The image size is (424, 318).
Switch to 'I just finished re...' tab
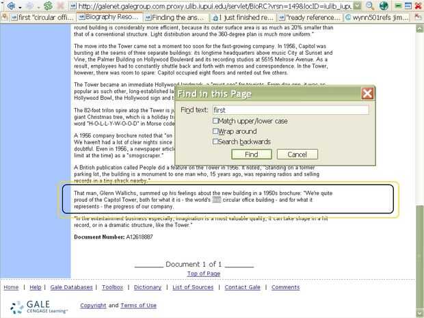[243, 18]
